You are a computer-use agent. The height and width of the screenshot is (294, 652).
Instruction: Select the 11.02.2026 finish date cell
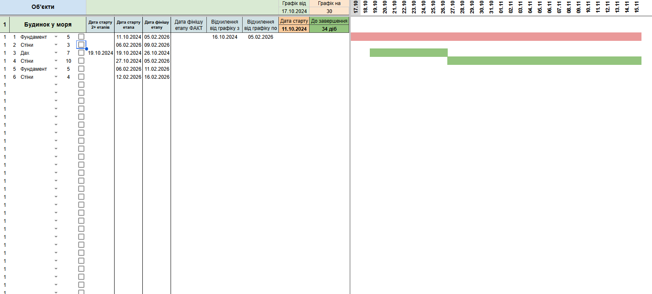(x=157, y=69)
